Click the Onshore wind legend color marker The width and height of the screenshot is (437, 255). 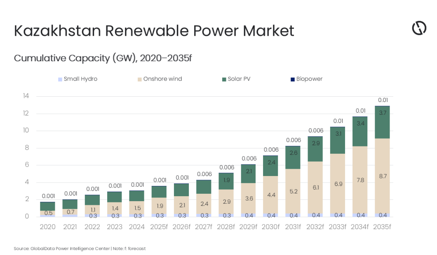coord(140,79)
